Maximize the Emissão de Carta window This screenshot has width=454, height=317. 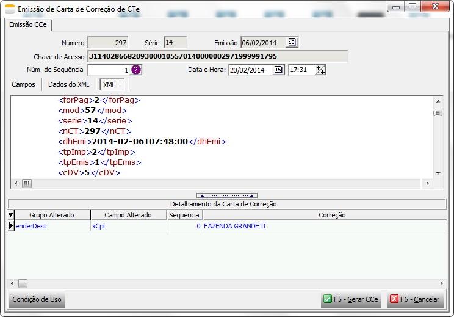(x=413, y=6)
